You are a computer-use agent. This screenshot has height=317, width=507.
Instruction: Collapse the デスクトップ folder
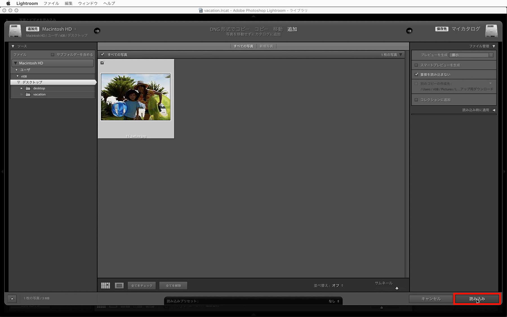pyautogui.click(x=19, y=82)
